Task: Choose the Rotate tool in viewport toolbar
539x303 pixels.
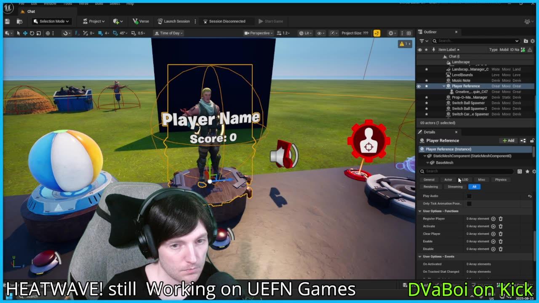Action: point(32,33)
